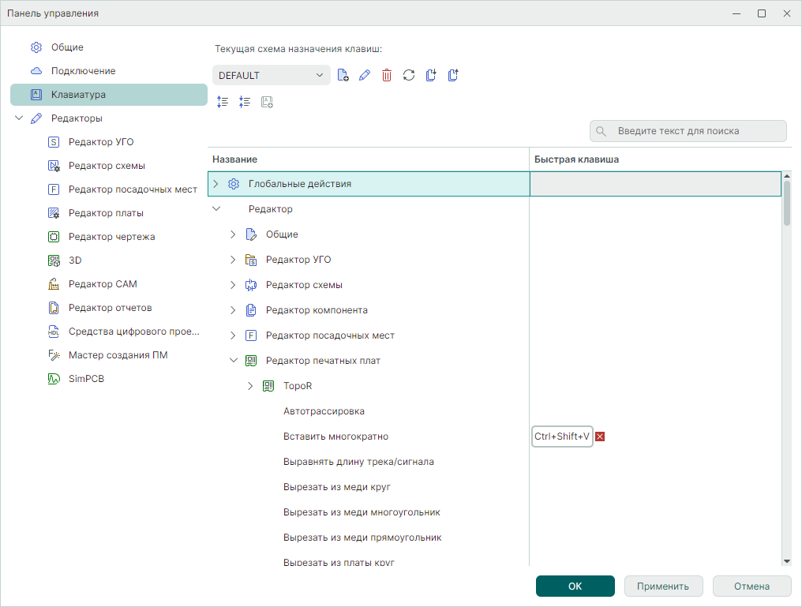Click the export scheme icon with up arrow
This screenshot has height=607, width=802.
[x=453, y=76]
